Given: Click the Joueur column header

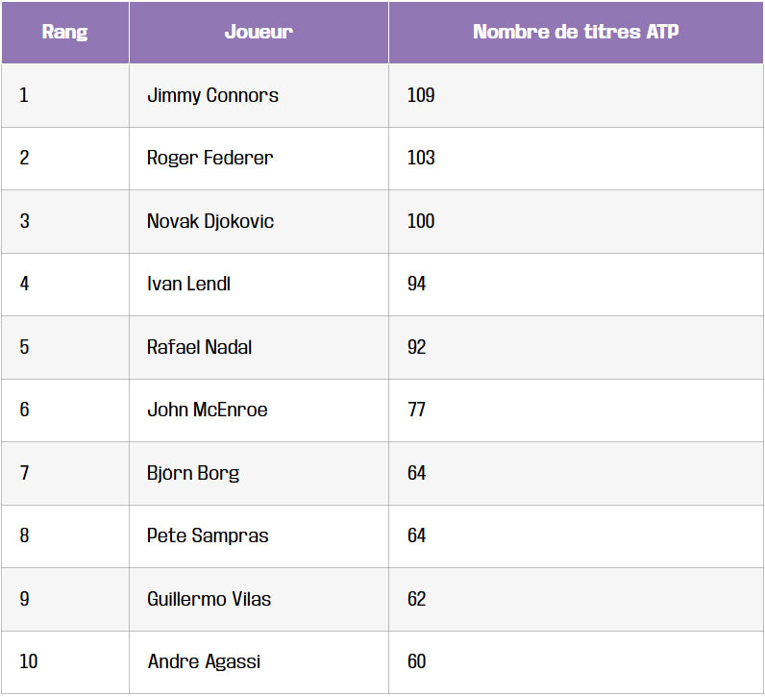Looking at the screenshot, I should tap(259, 32).
